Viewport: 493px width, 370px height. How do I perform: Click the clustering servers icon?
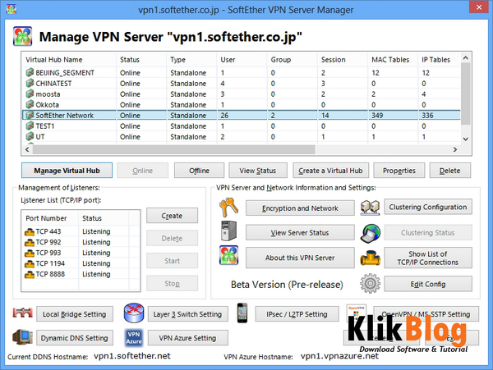(x=370, y=208)
